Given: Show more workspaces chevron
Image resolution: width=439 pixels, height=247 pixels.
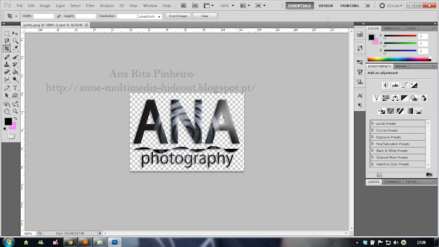Looking at the screenshot, I should coord(368,5).
